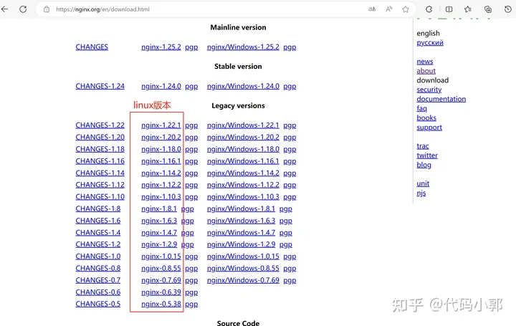Viewport: 516px width, 326px height.
Task: Download nginx/Windows-1.20.2
Action: click(x=243, y=137)
